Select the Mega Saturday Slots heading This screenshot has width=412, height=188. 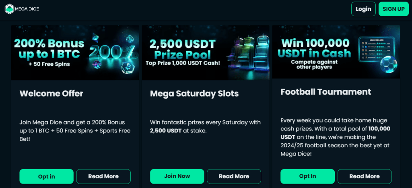pyautogui.click(x=194, y=94)
